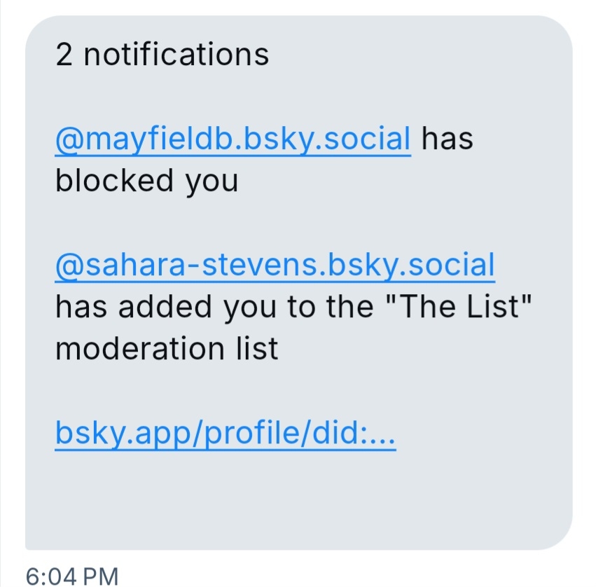Open the @sahara-stevens.bsky.social profile link
Screen dimensions: 596x587
coord(275,265)
